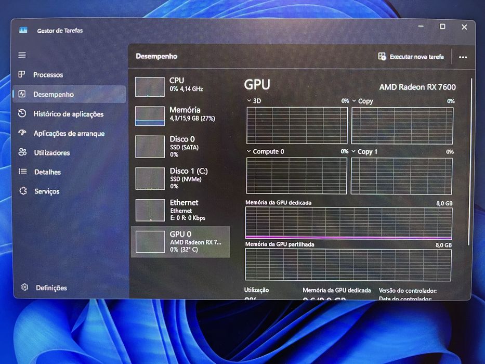
Task: Click the Utilização label
Action: pyautogui.click(x=256, y=290)
